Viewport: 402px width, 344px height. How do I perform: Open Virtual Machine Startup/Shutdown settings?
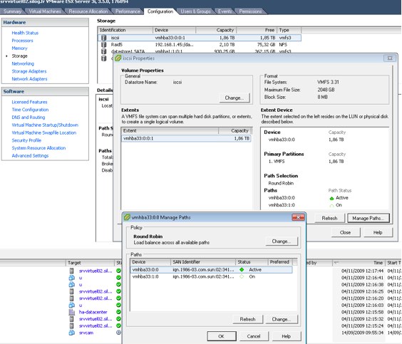point(45,125)
